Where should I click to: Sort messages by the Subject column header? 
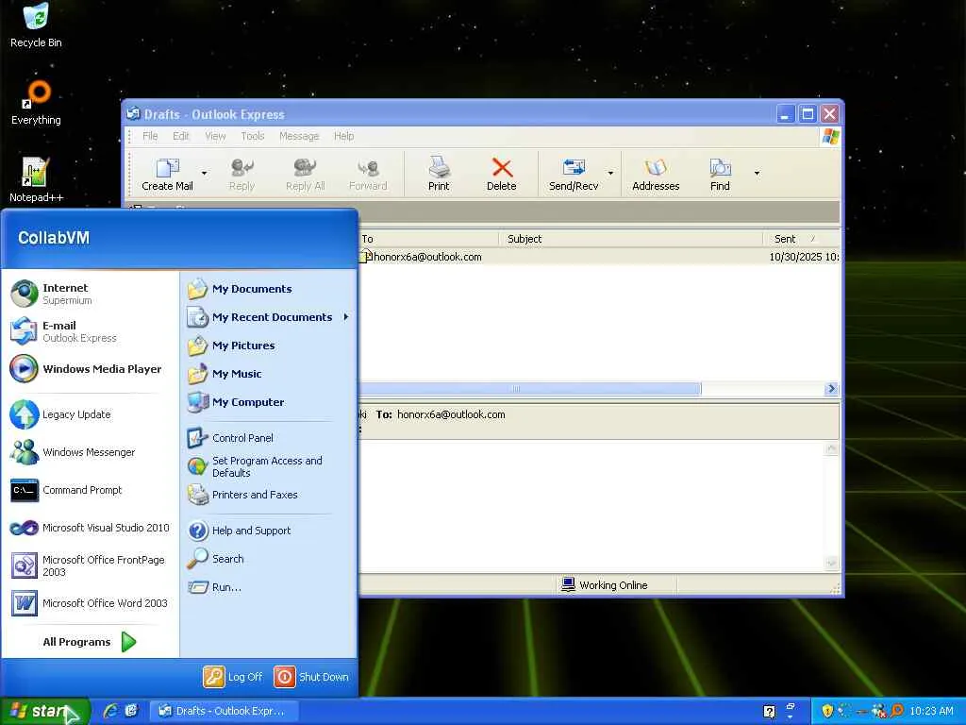pos(630,239)
